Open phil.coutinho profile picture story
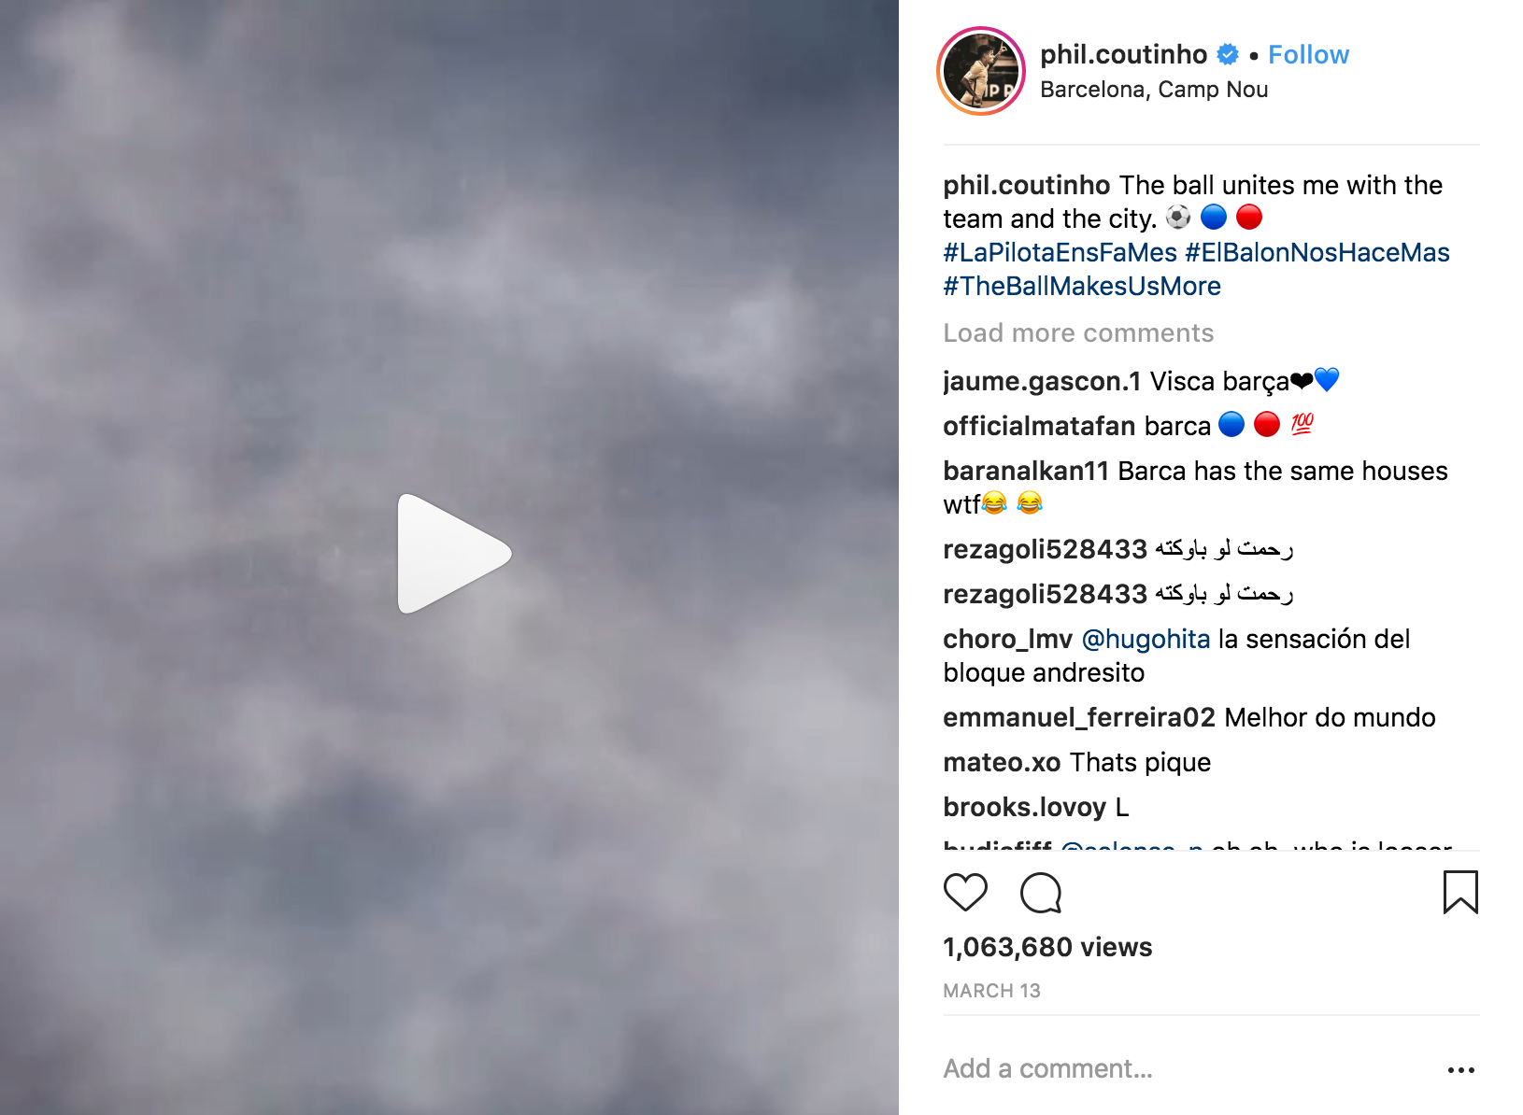The width and height of the screenshot is (1523, 1115). (x=981, y=71)
